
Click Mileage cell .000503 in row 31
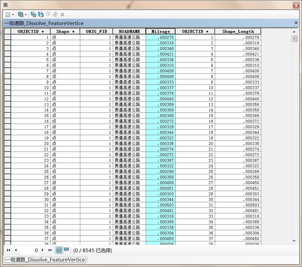(x=161, y=205)
